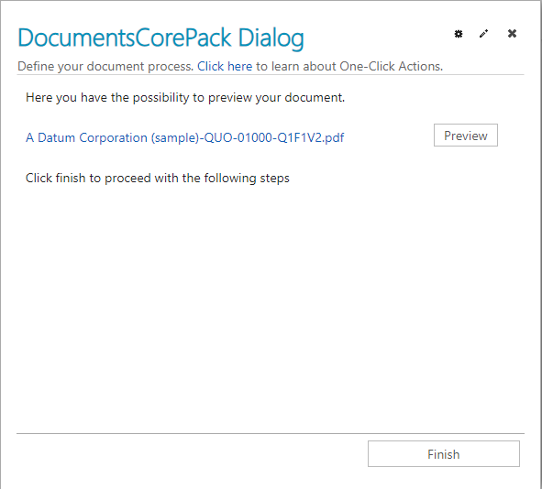The image size is (542, 489).
Task: Click the 'Here you have the possibility' text
Action: [185, 98]
